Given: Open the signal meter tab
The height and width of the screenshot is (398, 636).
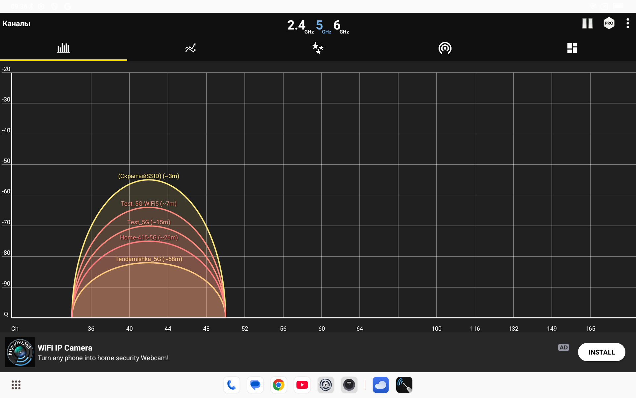Looking at the screenshot, I should pos(445,48).
